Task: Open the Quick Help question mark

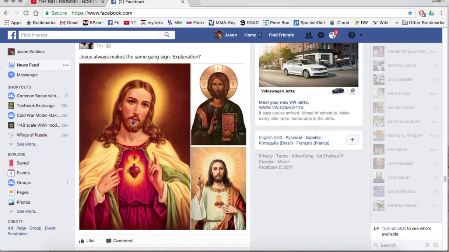Action: coord(351,35)
